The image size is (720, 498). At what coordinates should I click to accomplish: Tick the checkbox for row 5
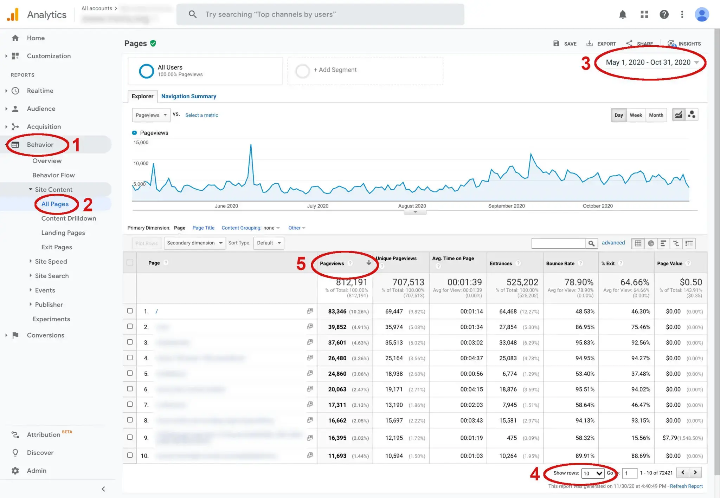[130, 373]
